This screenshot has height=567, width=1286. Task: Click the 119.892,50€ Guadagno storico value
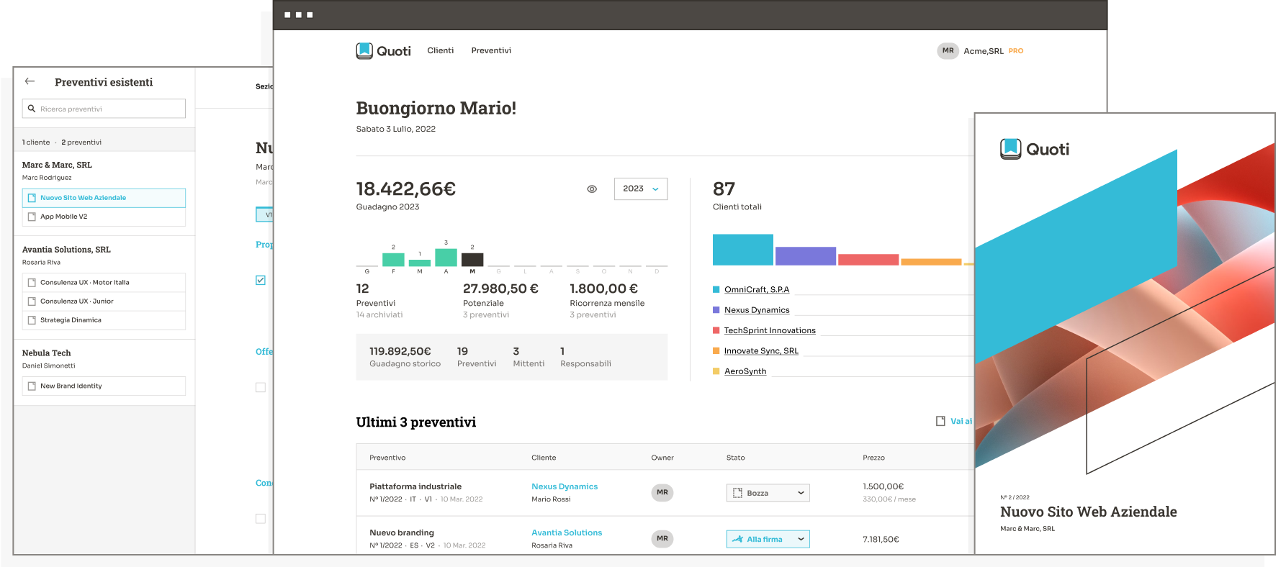click(400, 351)
